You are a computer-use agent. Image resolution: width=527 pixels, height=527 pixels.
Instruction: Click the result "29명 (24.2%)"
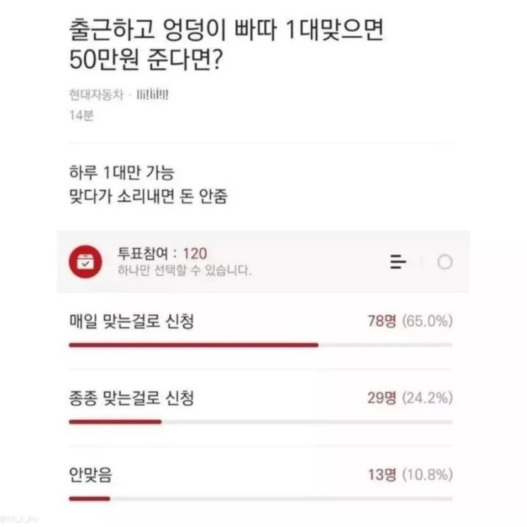[x=408, y=397]
